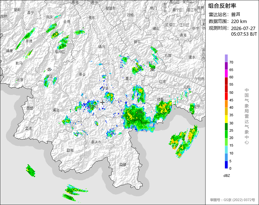Click the 审图号 GS京 (2022) 0372号 text
Screen dimensions: 259x205
233,200
